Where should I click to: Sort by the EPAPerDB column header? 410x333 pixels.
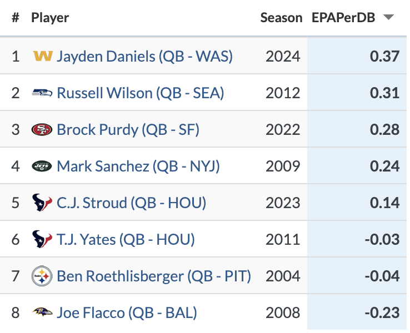343,18
